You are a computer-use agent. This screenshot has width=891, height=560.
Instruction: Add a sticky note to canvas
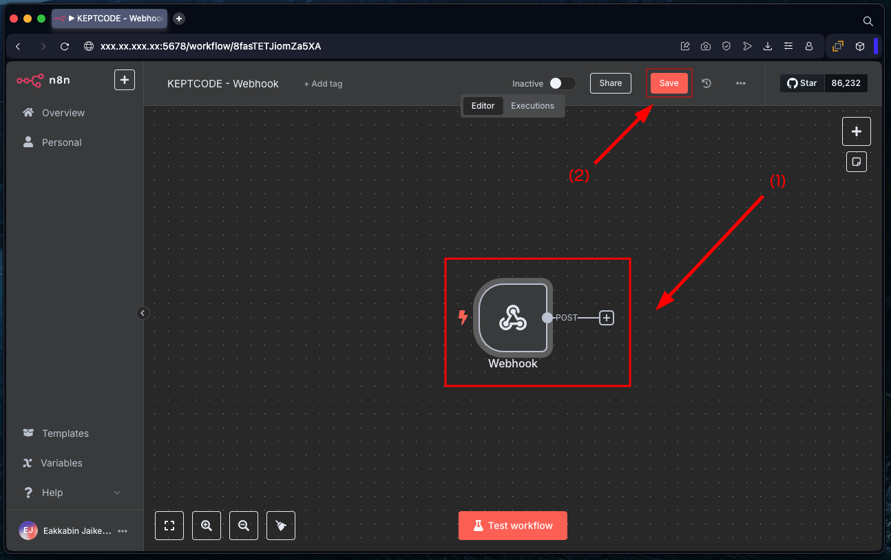tap(857, 162)
